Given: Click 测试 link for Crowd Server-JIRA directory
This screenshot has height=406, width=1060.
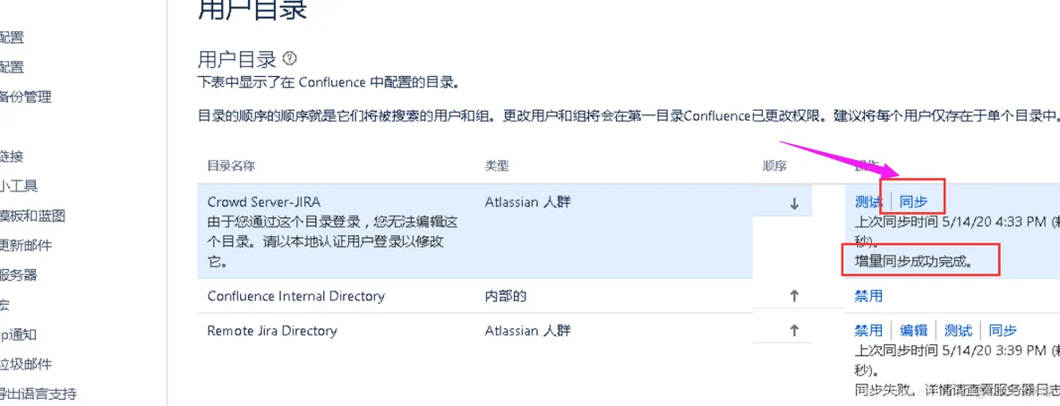Looking at the screenshot, I should tap(868, 202).
